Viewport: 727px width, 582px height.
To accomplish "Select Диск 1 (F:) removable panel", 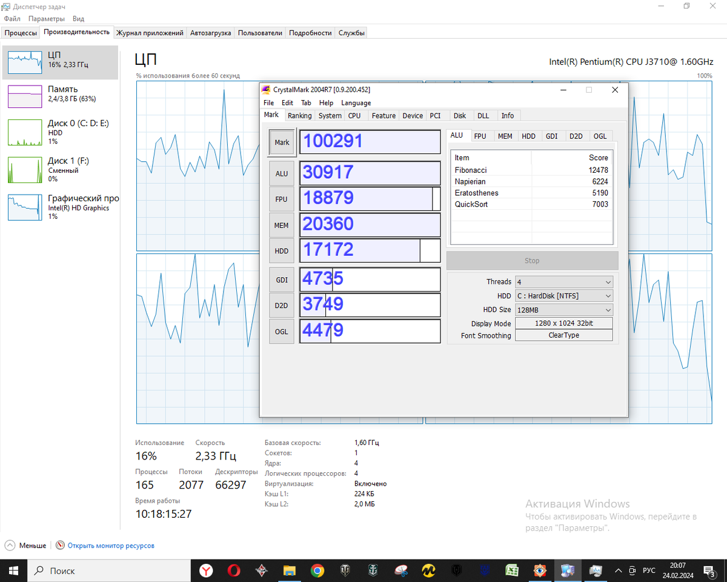I will pos(60,169).
